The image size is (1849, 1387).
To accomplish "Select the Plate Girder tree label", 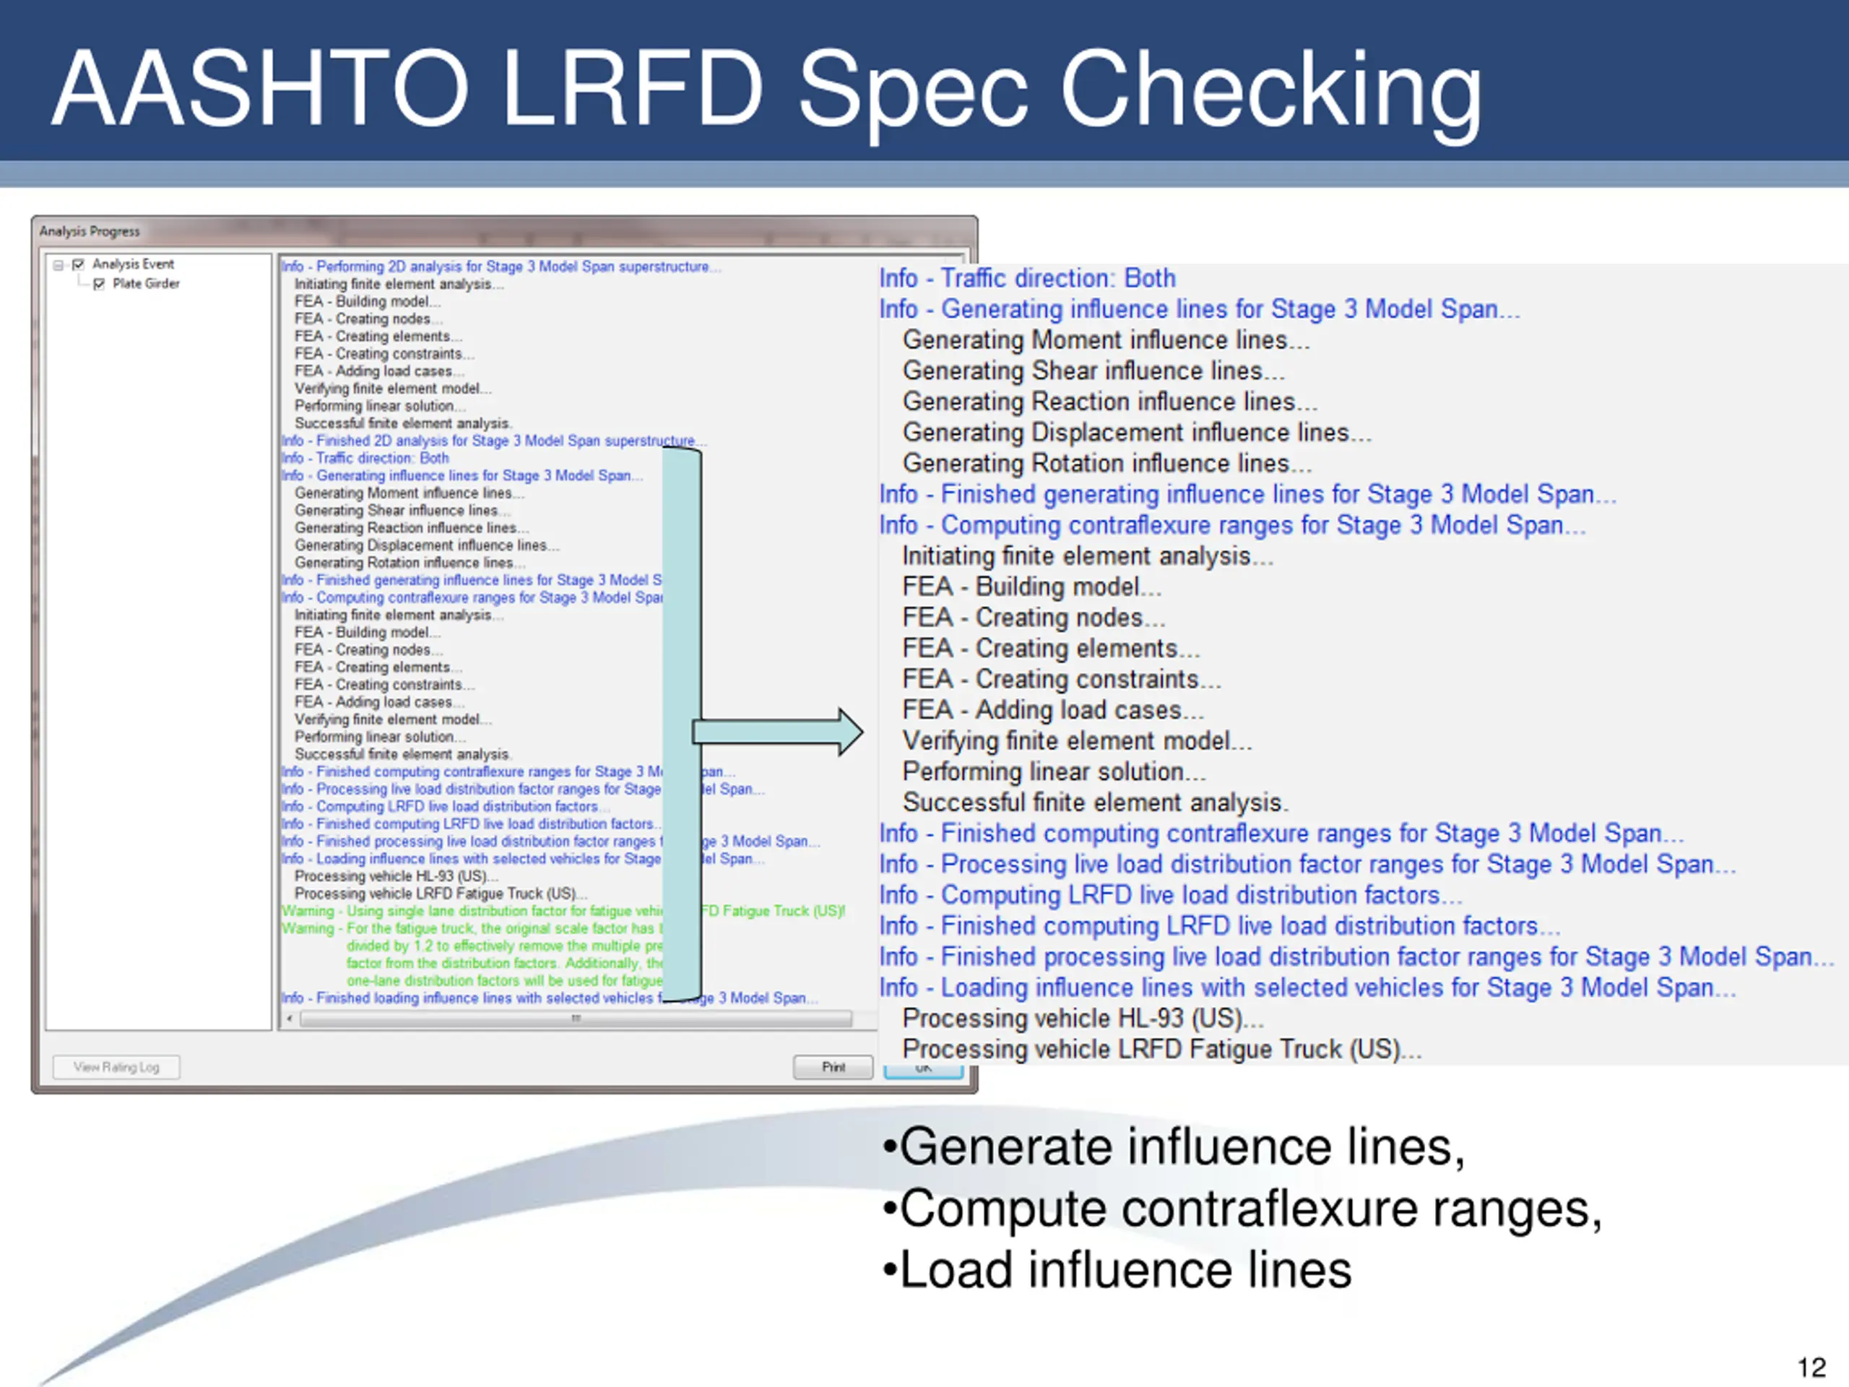I will 147,283.
